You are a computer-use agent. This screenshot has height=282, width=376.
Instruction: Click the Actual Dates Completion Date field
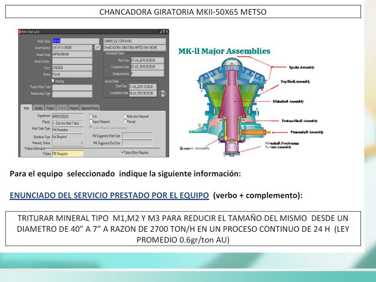143,93
